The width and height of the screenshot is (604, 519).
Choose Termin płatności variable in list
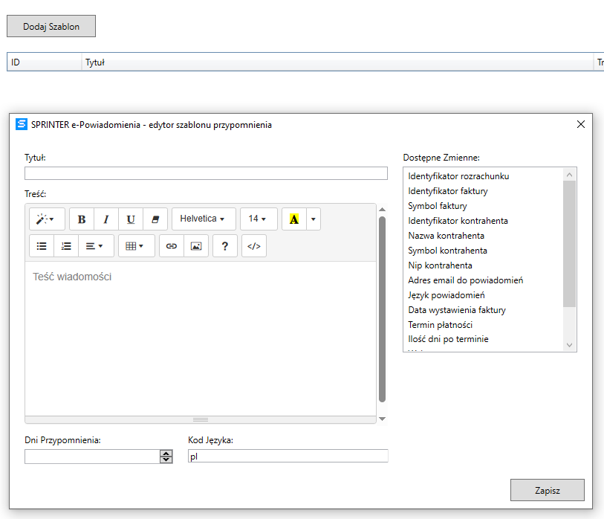point(441,325)
